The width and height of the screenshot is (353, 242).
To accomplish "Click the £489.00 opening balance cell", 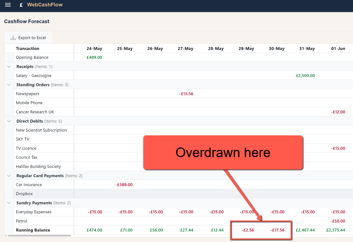I will tap(94, 57).
